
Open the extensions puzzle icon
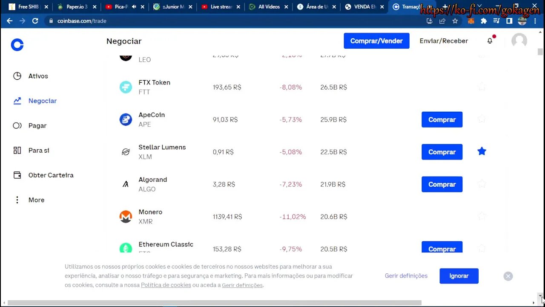[484, 21]
